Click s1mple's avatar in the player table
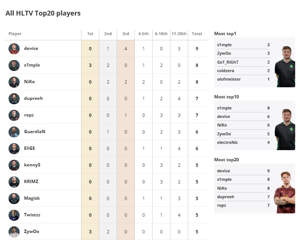 pyautogui.click(x=14, y=65)
